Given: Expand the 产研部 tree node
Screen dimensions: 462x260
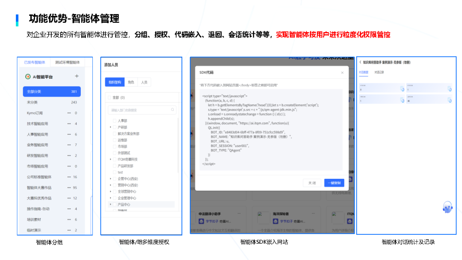Looking at the screenshot, I should pyautogui.click(x=110, y=127).
